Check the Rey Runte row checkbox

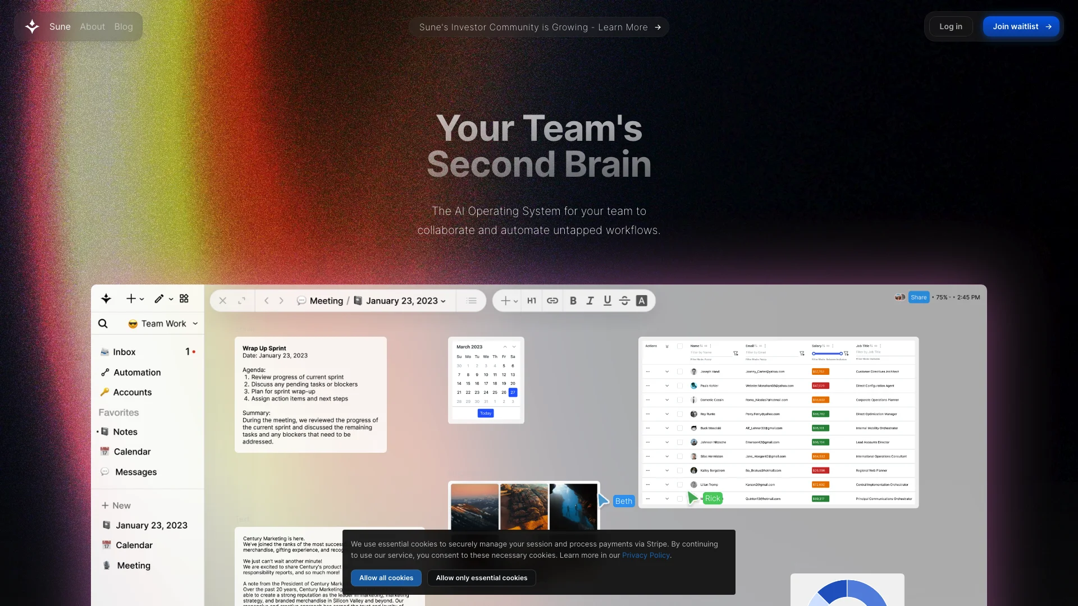(x=680, y=414)
